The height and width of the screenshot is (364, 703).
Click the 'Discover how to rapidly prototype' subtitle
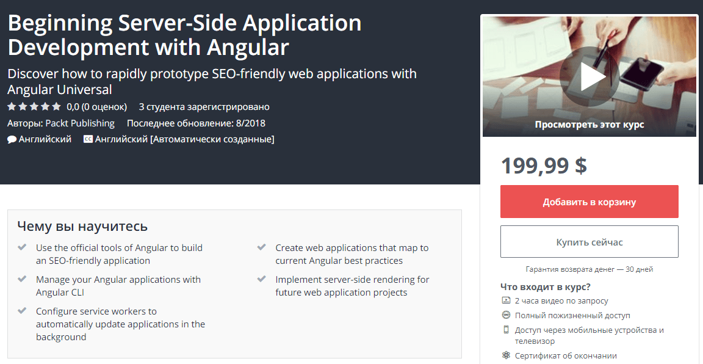pyautogui.click(x=212, y=81)
